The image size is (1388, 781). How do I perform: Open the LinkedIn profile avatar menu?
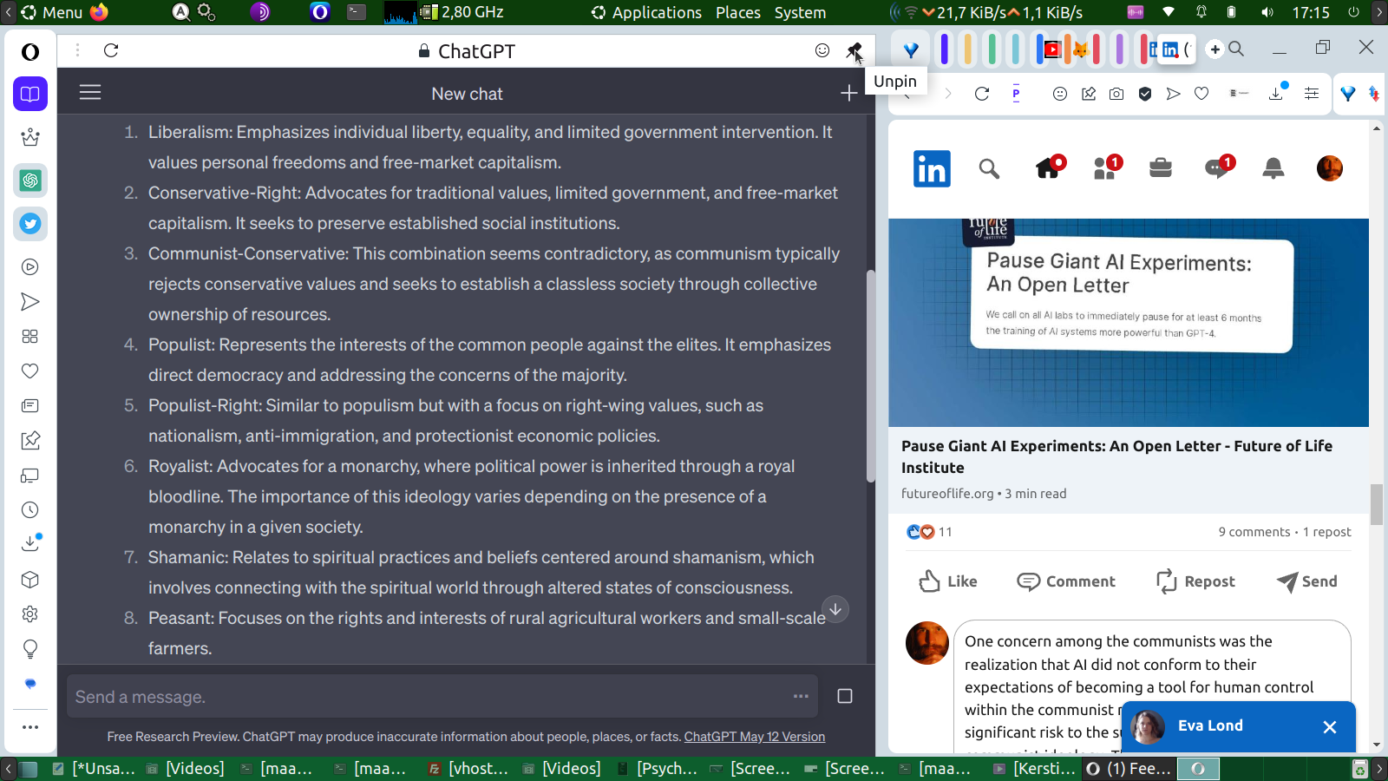[x=1329, y=168]
